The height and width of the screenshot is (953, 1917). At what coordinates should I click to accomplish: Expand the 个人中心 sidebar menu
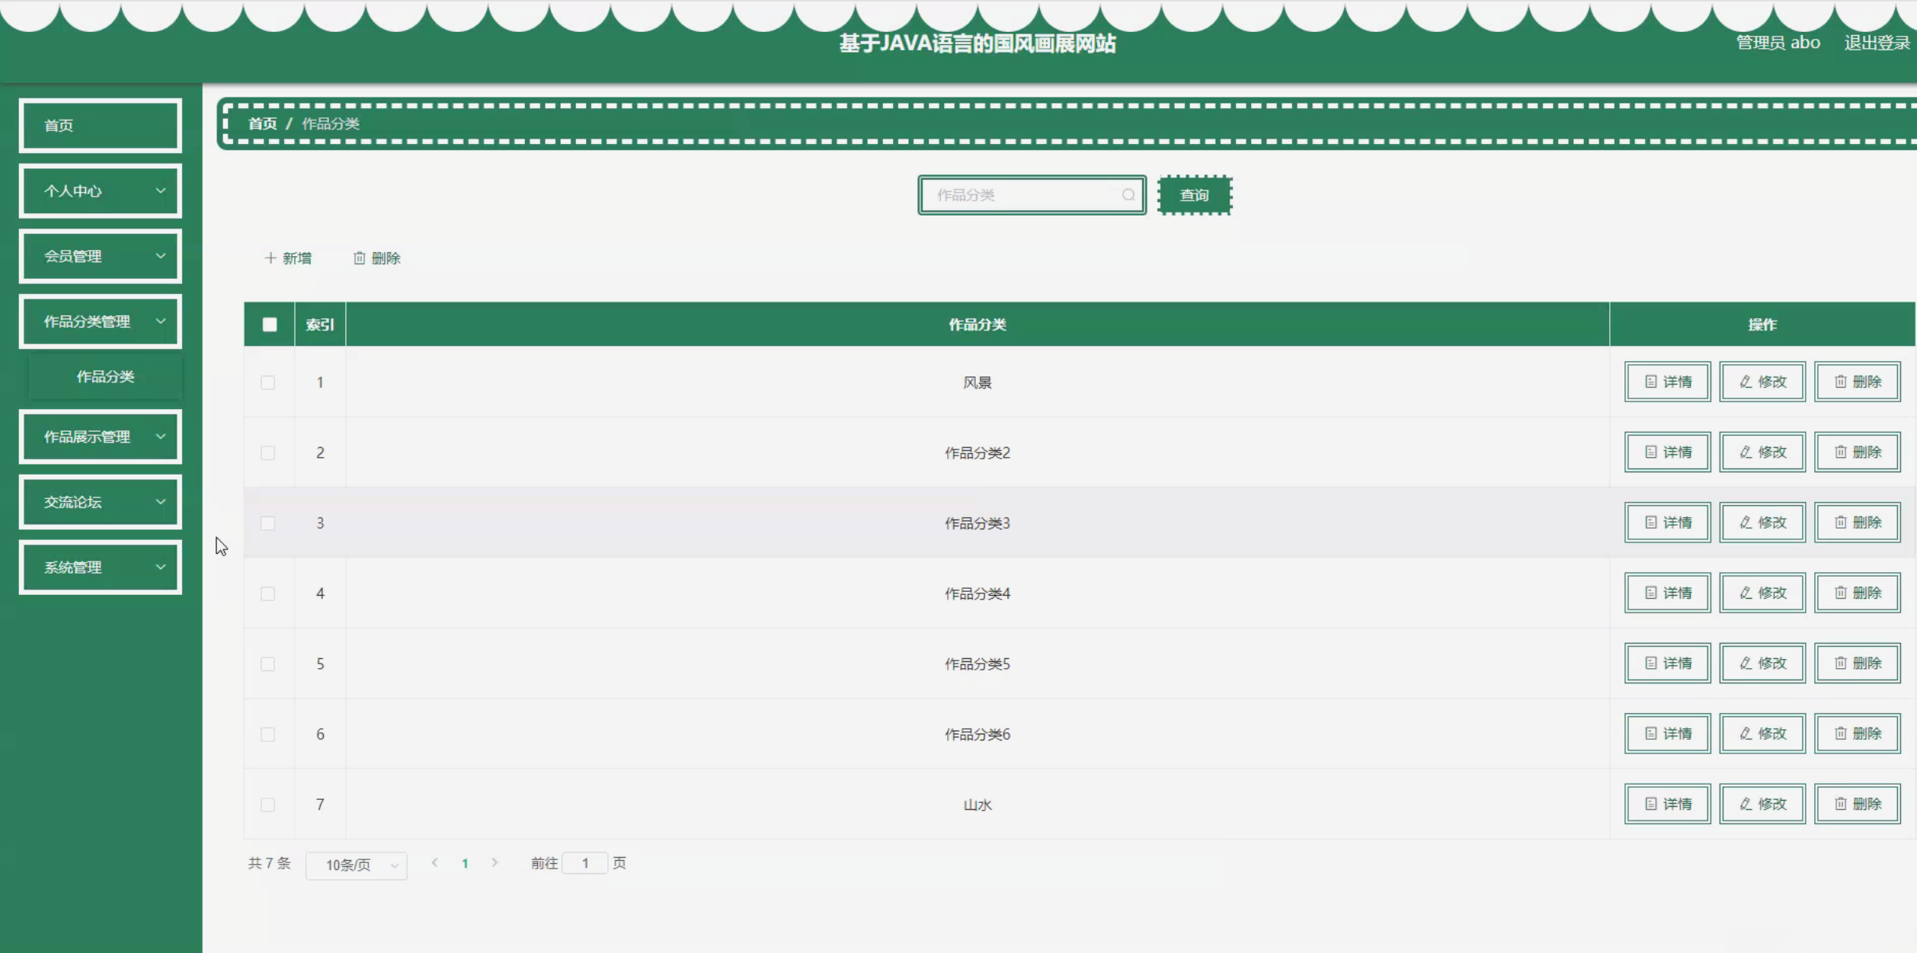pos(101,191)
